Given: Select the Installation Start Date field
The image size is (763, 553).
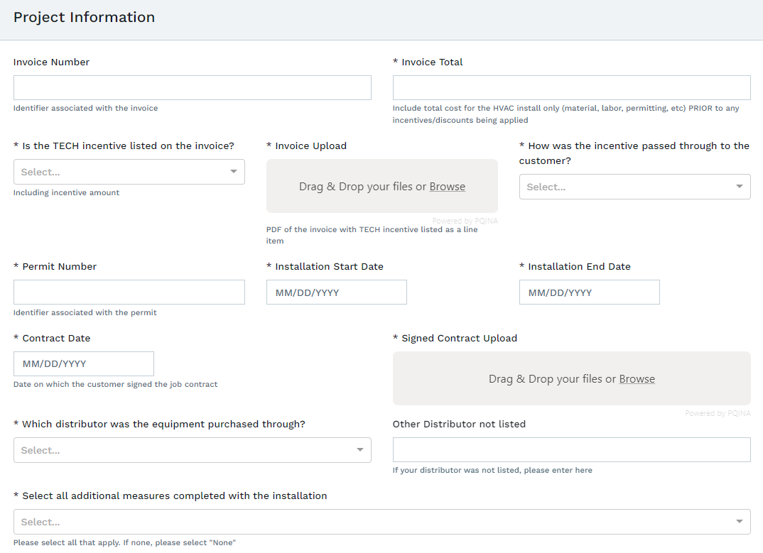Looking at the screenshot, I should tap(336, 292).
